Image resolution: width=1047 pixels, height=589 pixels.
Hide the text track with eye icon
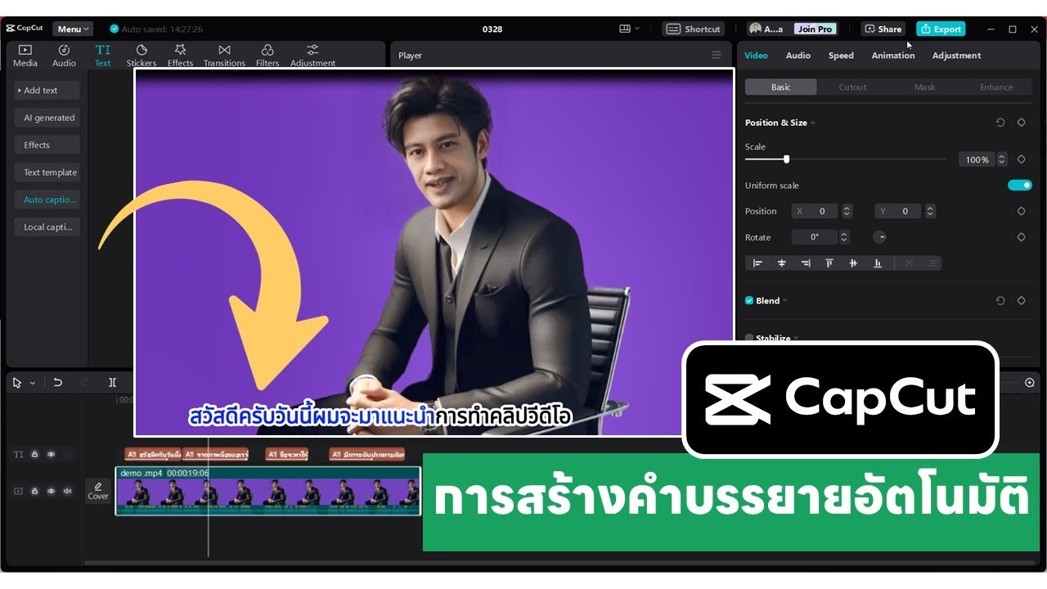(x=51, y=454)
